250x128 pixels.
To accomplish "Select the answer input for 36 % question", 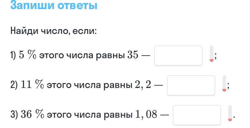I will point(197,115).
